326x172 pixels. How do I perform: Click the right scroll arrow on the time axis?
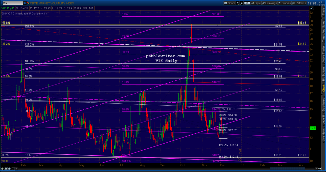pyautogui.click(x=316, y=169)
